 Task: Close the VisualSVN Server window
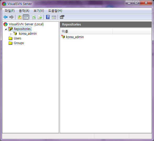pos(146,3)
